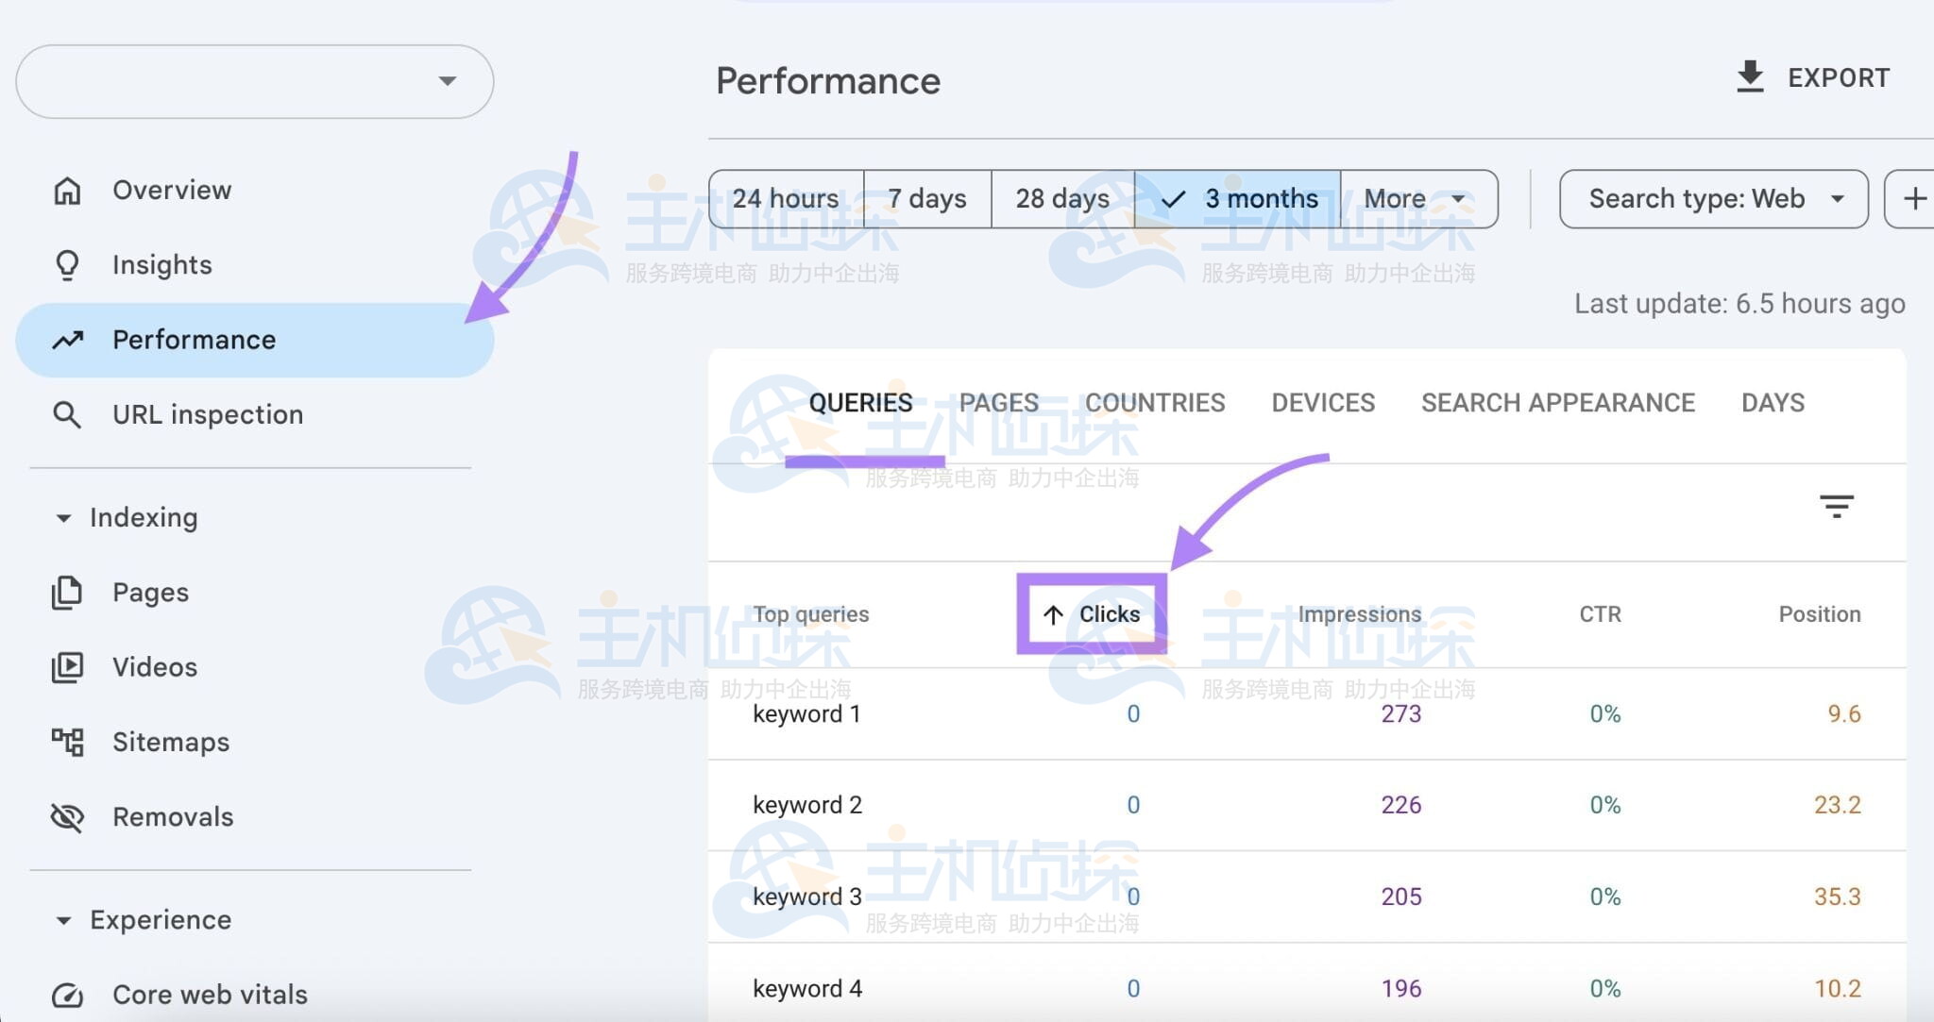Screen dimensions: 1934x1022
Task: Click the Core web vitals gauge icon
Action: click(67, 995)
